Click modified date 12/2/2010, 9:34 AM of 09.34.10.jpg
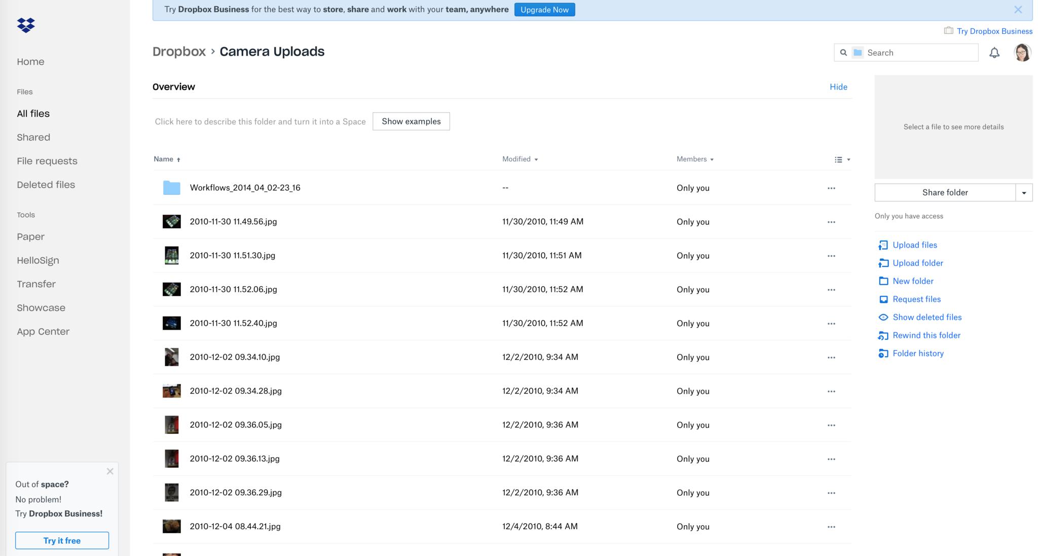The width and height of the screenshot is (1038, 556). click(x=540, y=357)
